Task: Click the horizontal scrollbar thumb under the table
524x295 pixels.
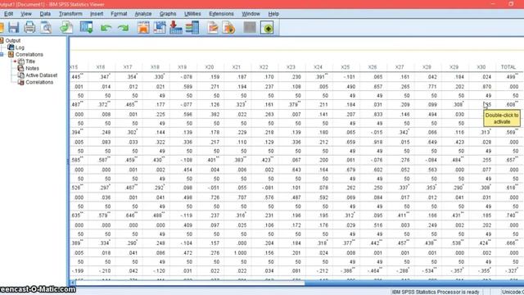Action: [x=190, y=283]
